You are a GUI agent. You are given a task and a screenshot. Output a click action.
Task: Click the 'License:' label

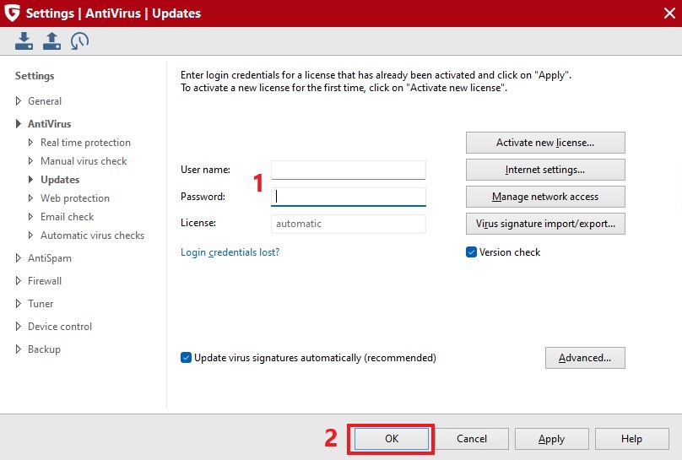click(x=198, y=223)
